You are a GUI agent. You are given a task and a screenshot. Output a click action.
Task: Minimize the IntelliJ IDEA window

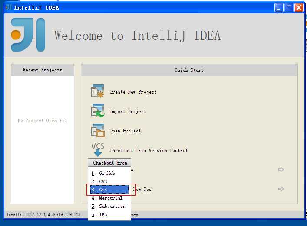tap(279, 8)
